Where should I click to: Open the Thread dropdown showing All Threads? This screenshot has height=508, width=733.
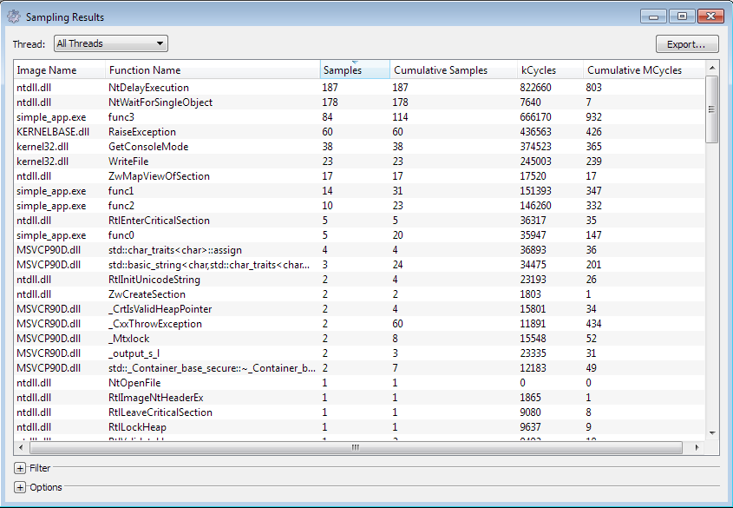[x=111, y=43]
